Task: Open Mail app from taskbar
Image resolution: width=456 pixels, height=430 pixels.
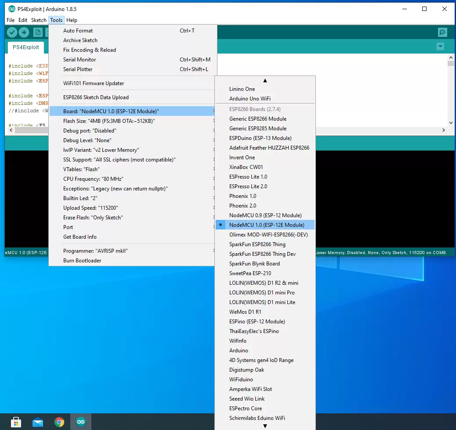Action: pos(37,422)
